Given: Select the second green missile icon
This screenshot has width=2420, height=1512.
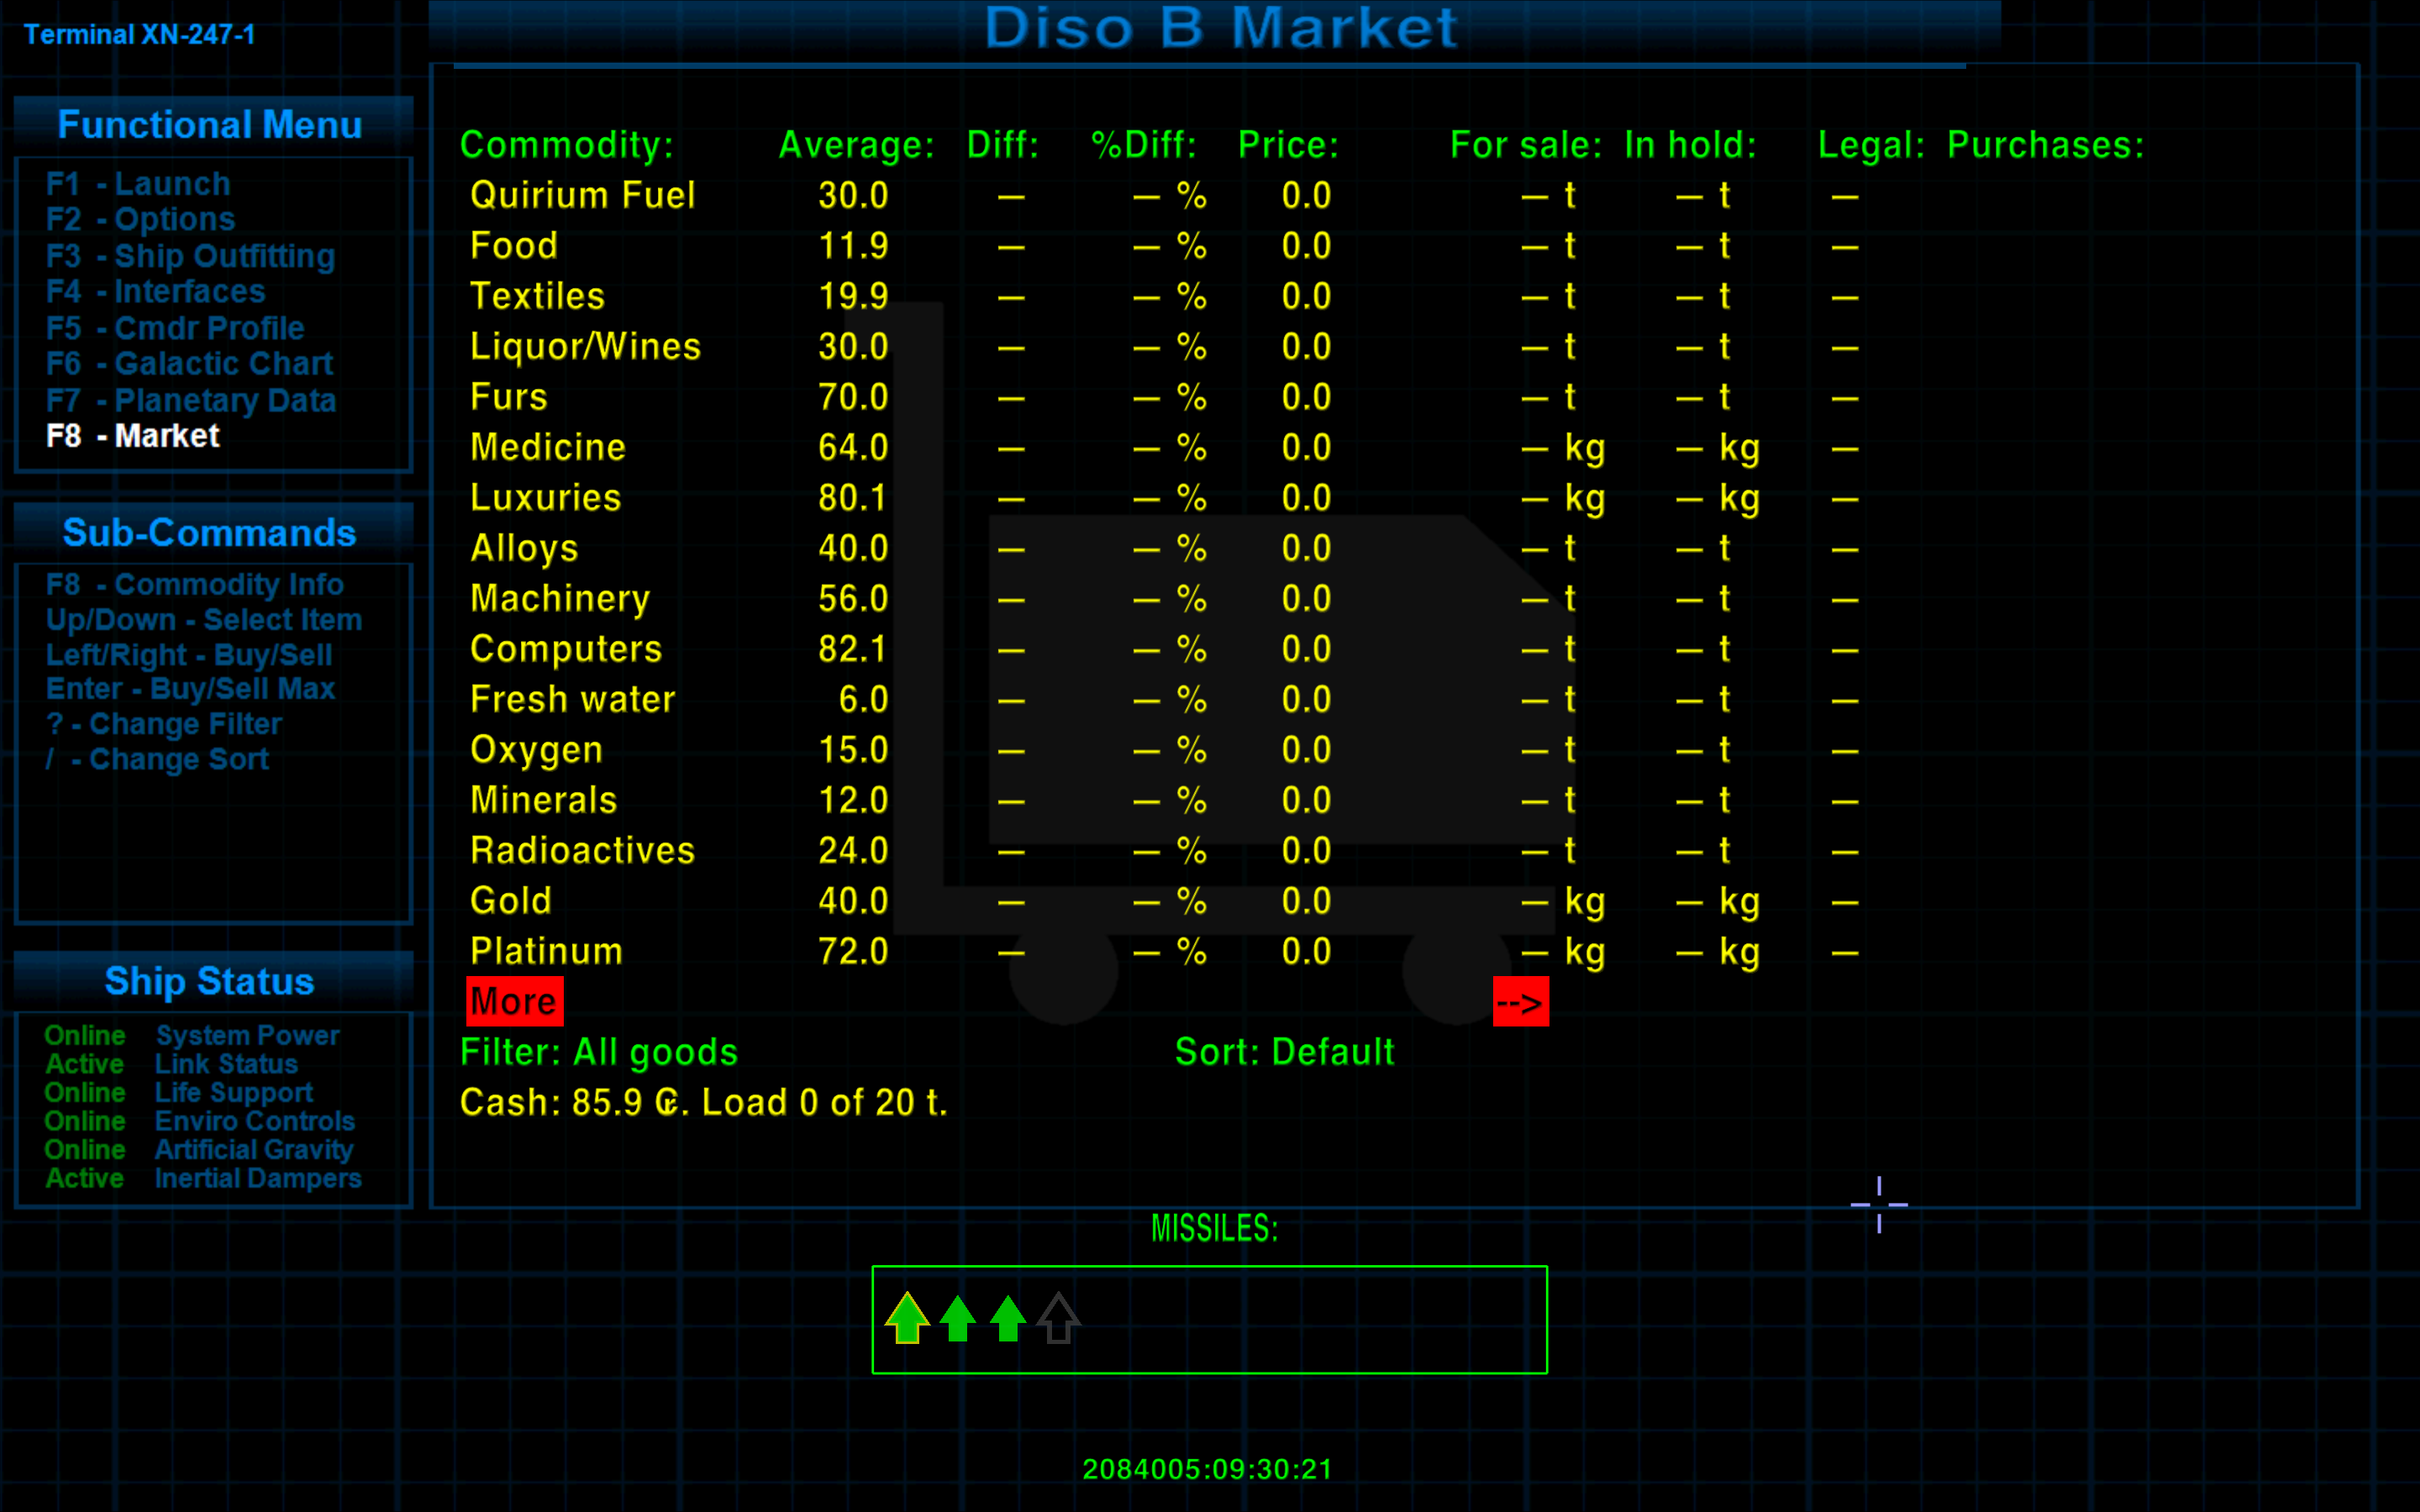Looking at the screenshot, I should (x=958, y=1318).
